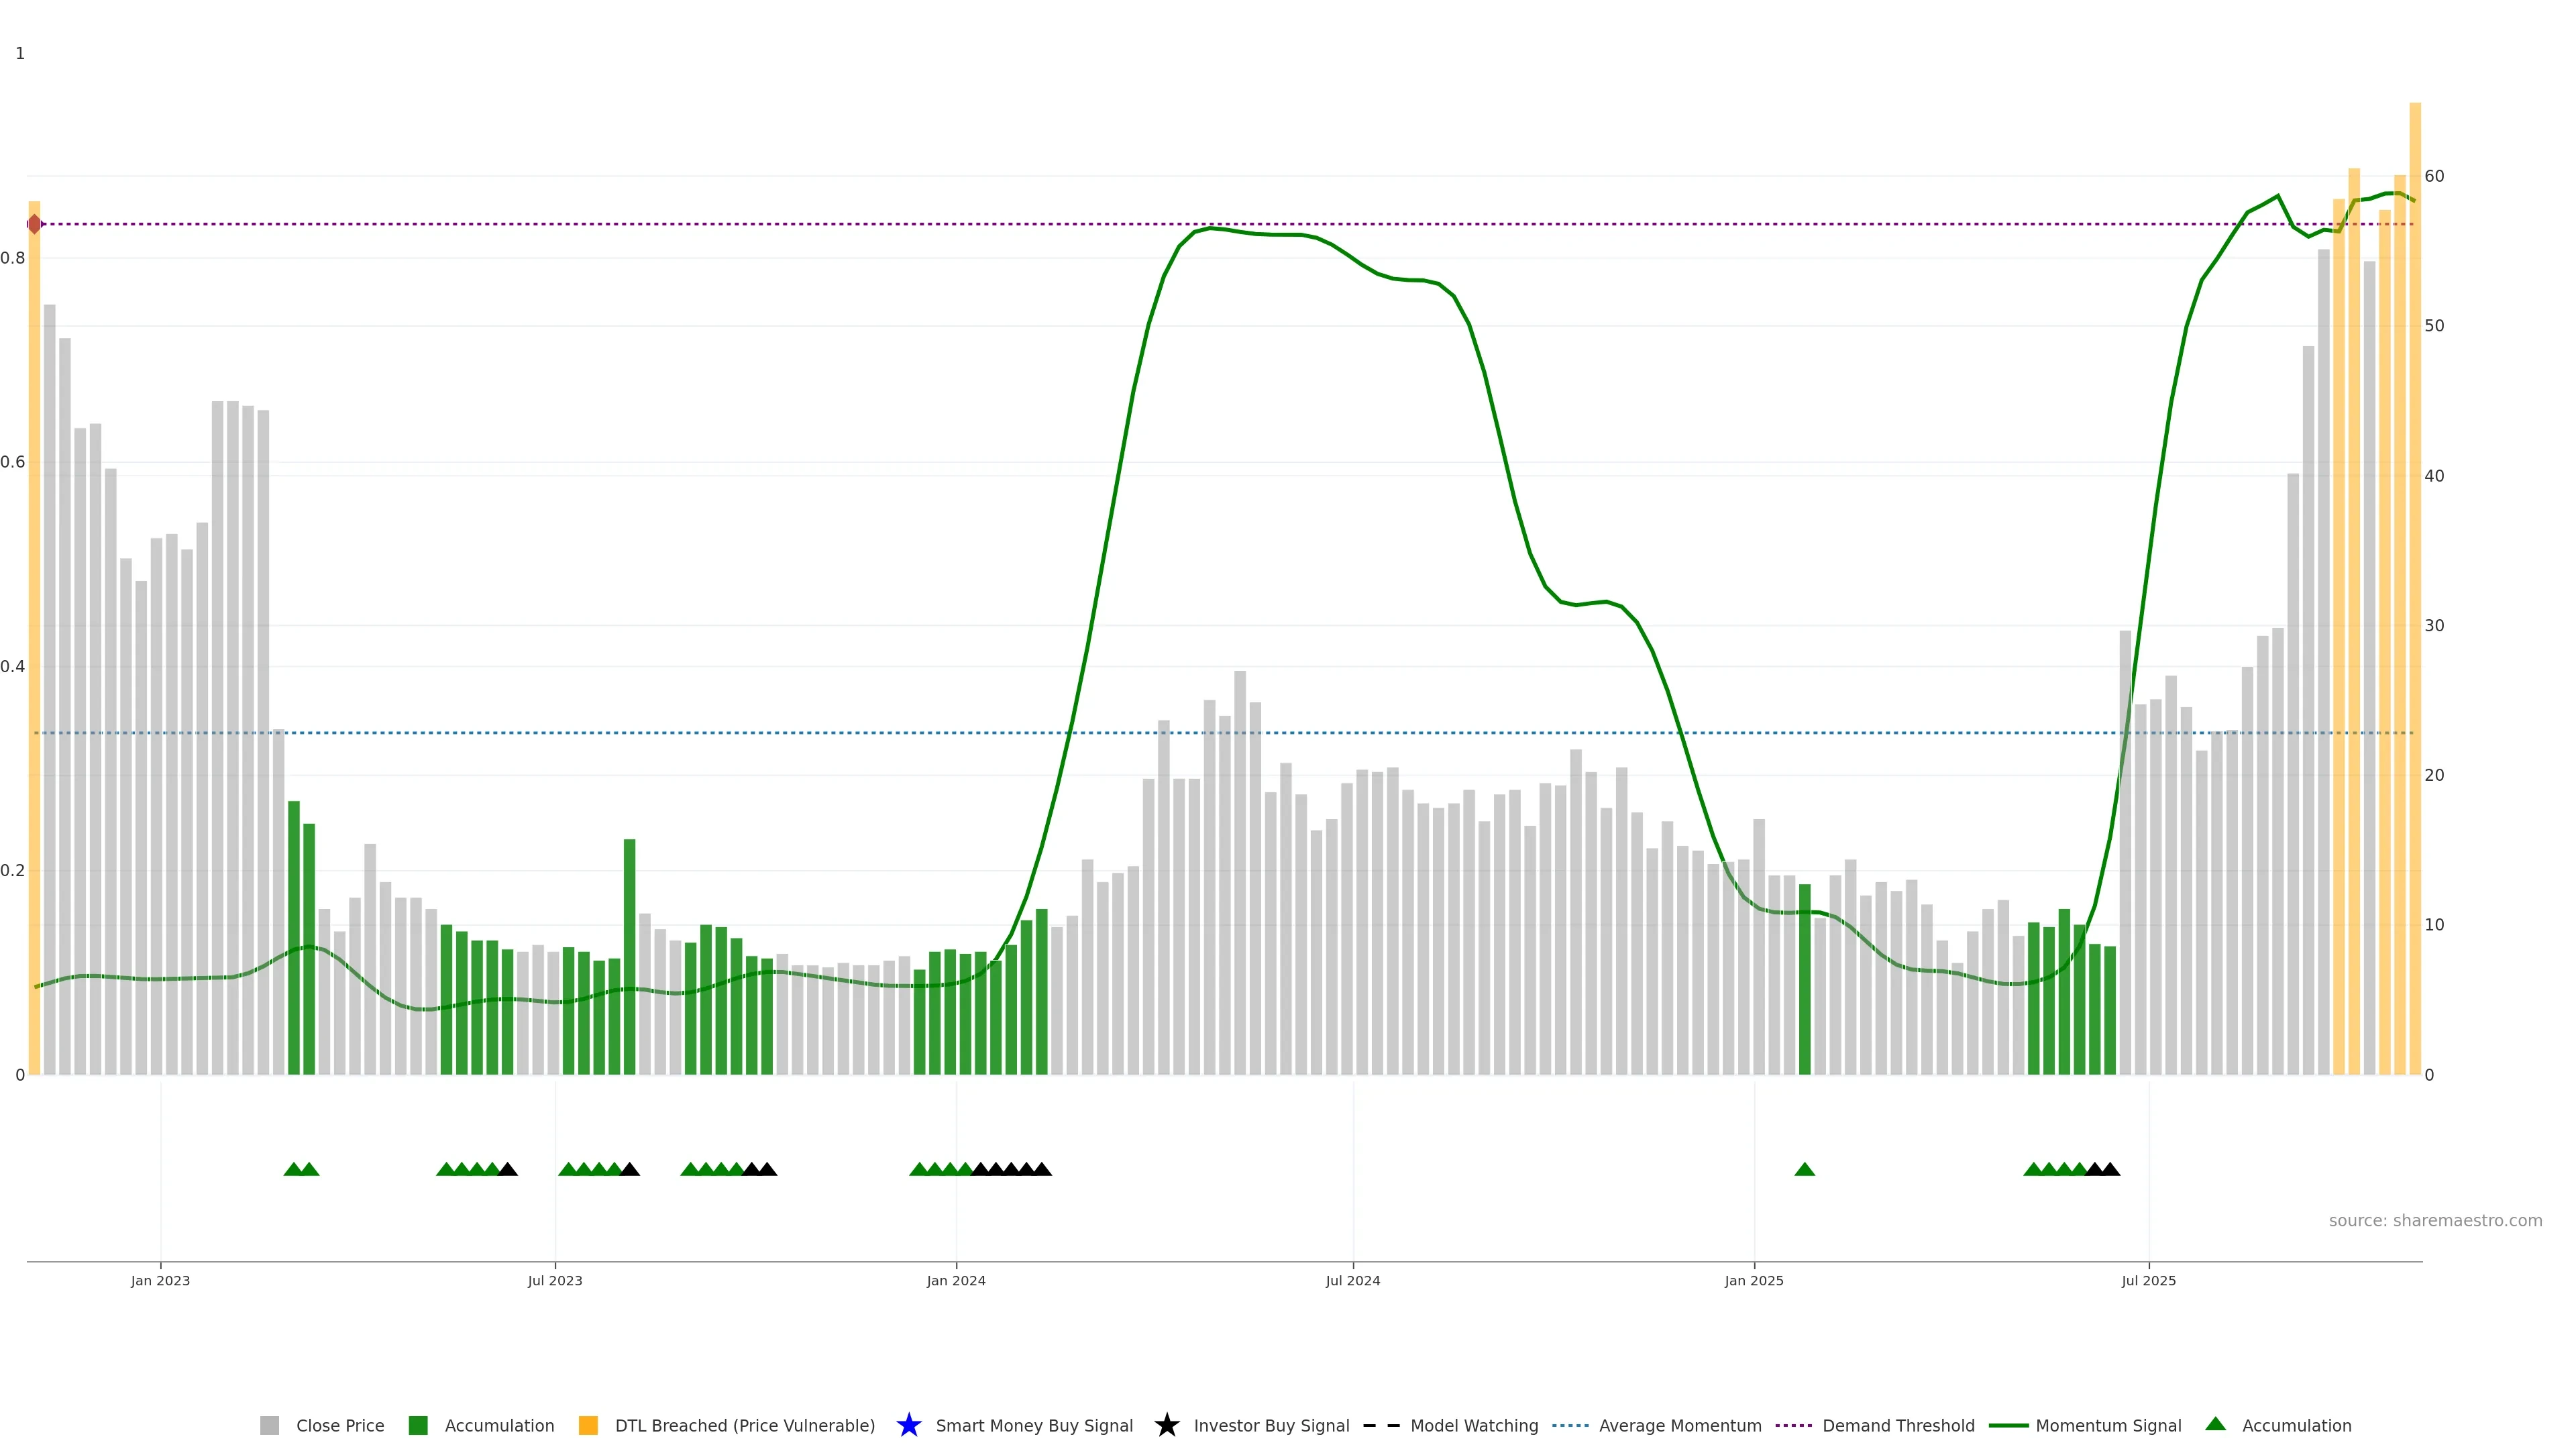
Task: Toggle the Close Price legend label
Action: [x=340, y=1425]
